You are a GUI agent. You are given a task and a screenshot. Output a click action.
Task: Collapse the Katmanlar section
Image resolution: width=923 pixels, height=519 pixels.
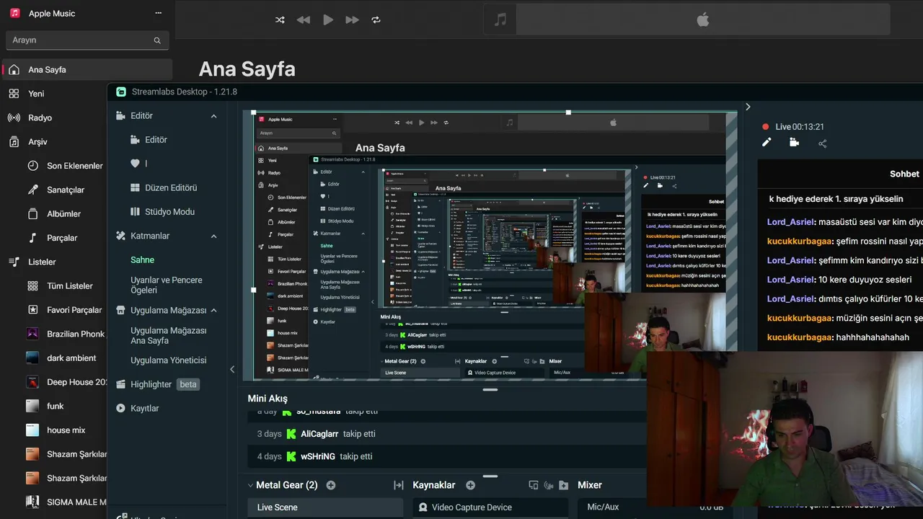click(213, 236)
